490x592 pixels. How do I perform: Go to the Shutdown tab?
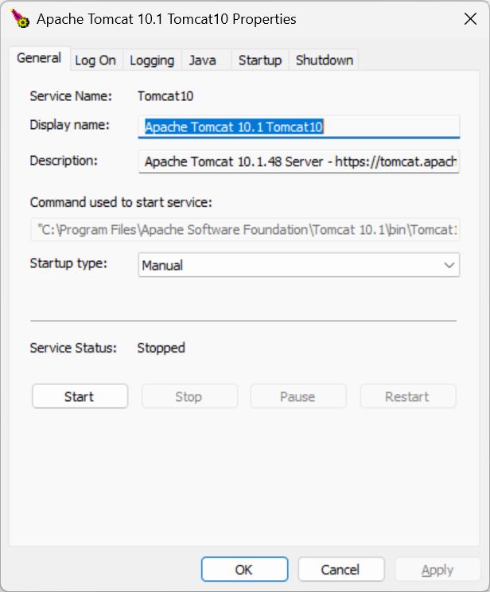[324, 60]
